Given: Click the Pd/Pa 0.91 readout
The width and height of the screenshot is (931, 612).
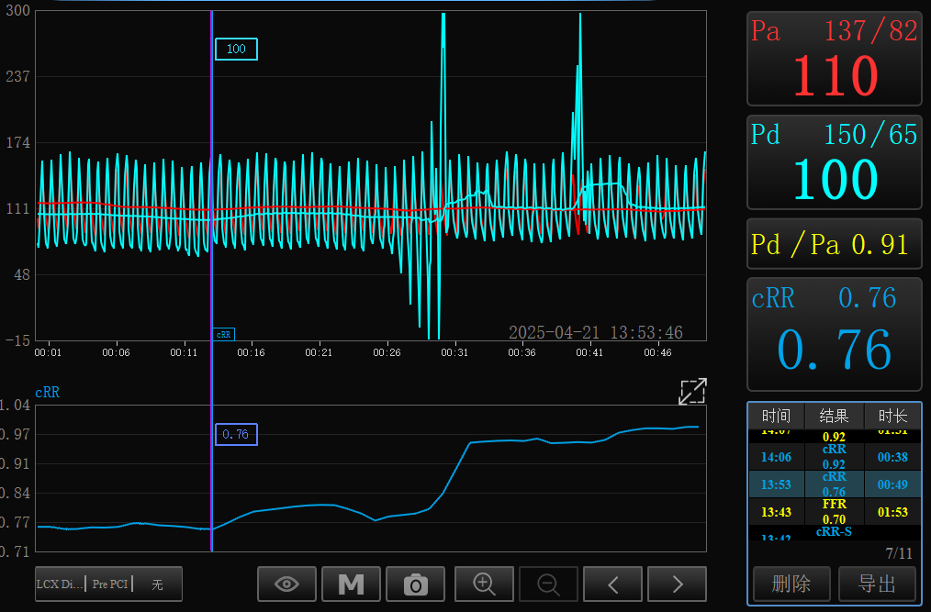Looking at the screenshot, I should pos(835,244).
